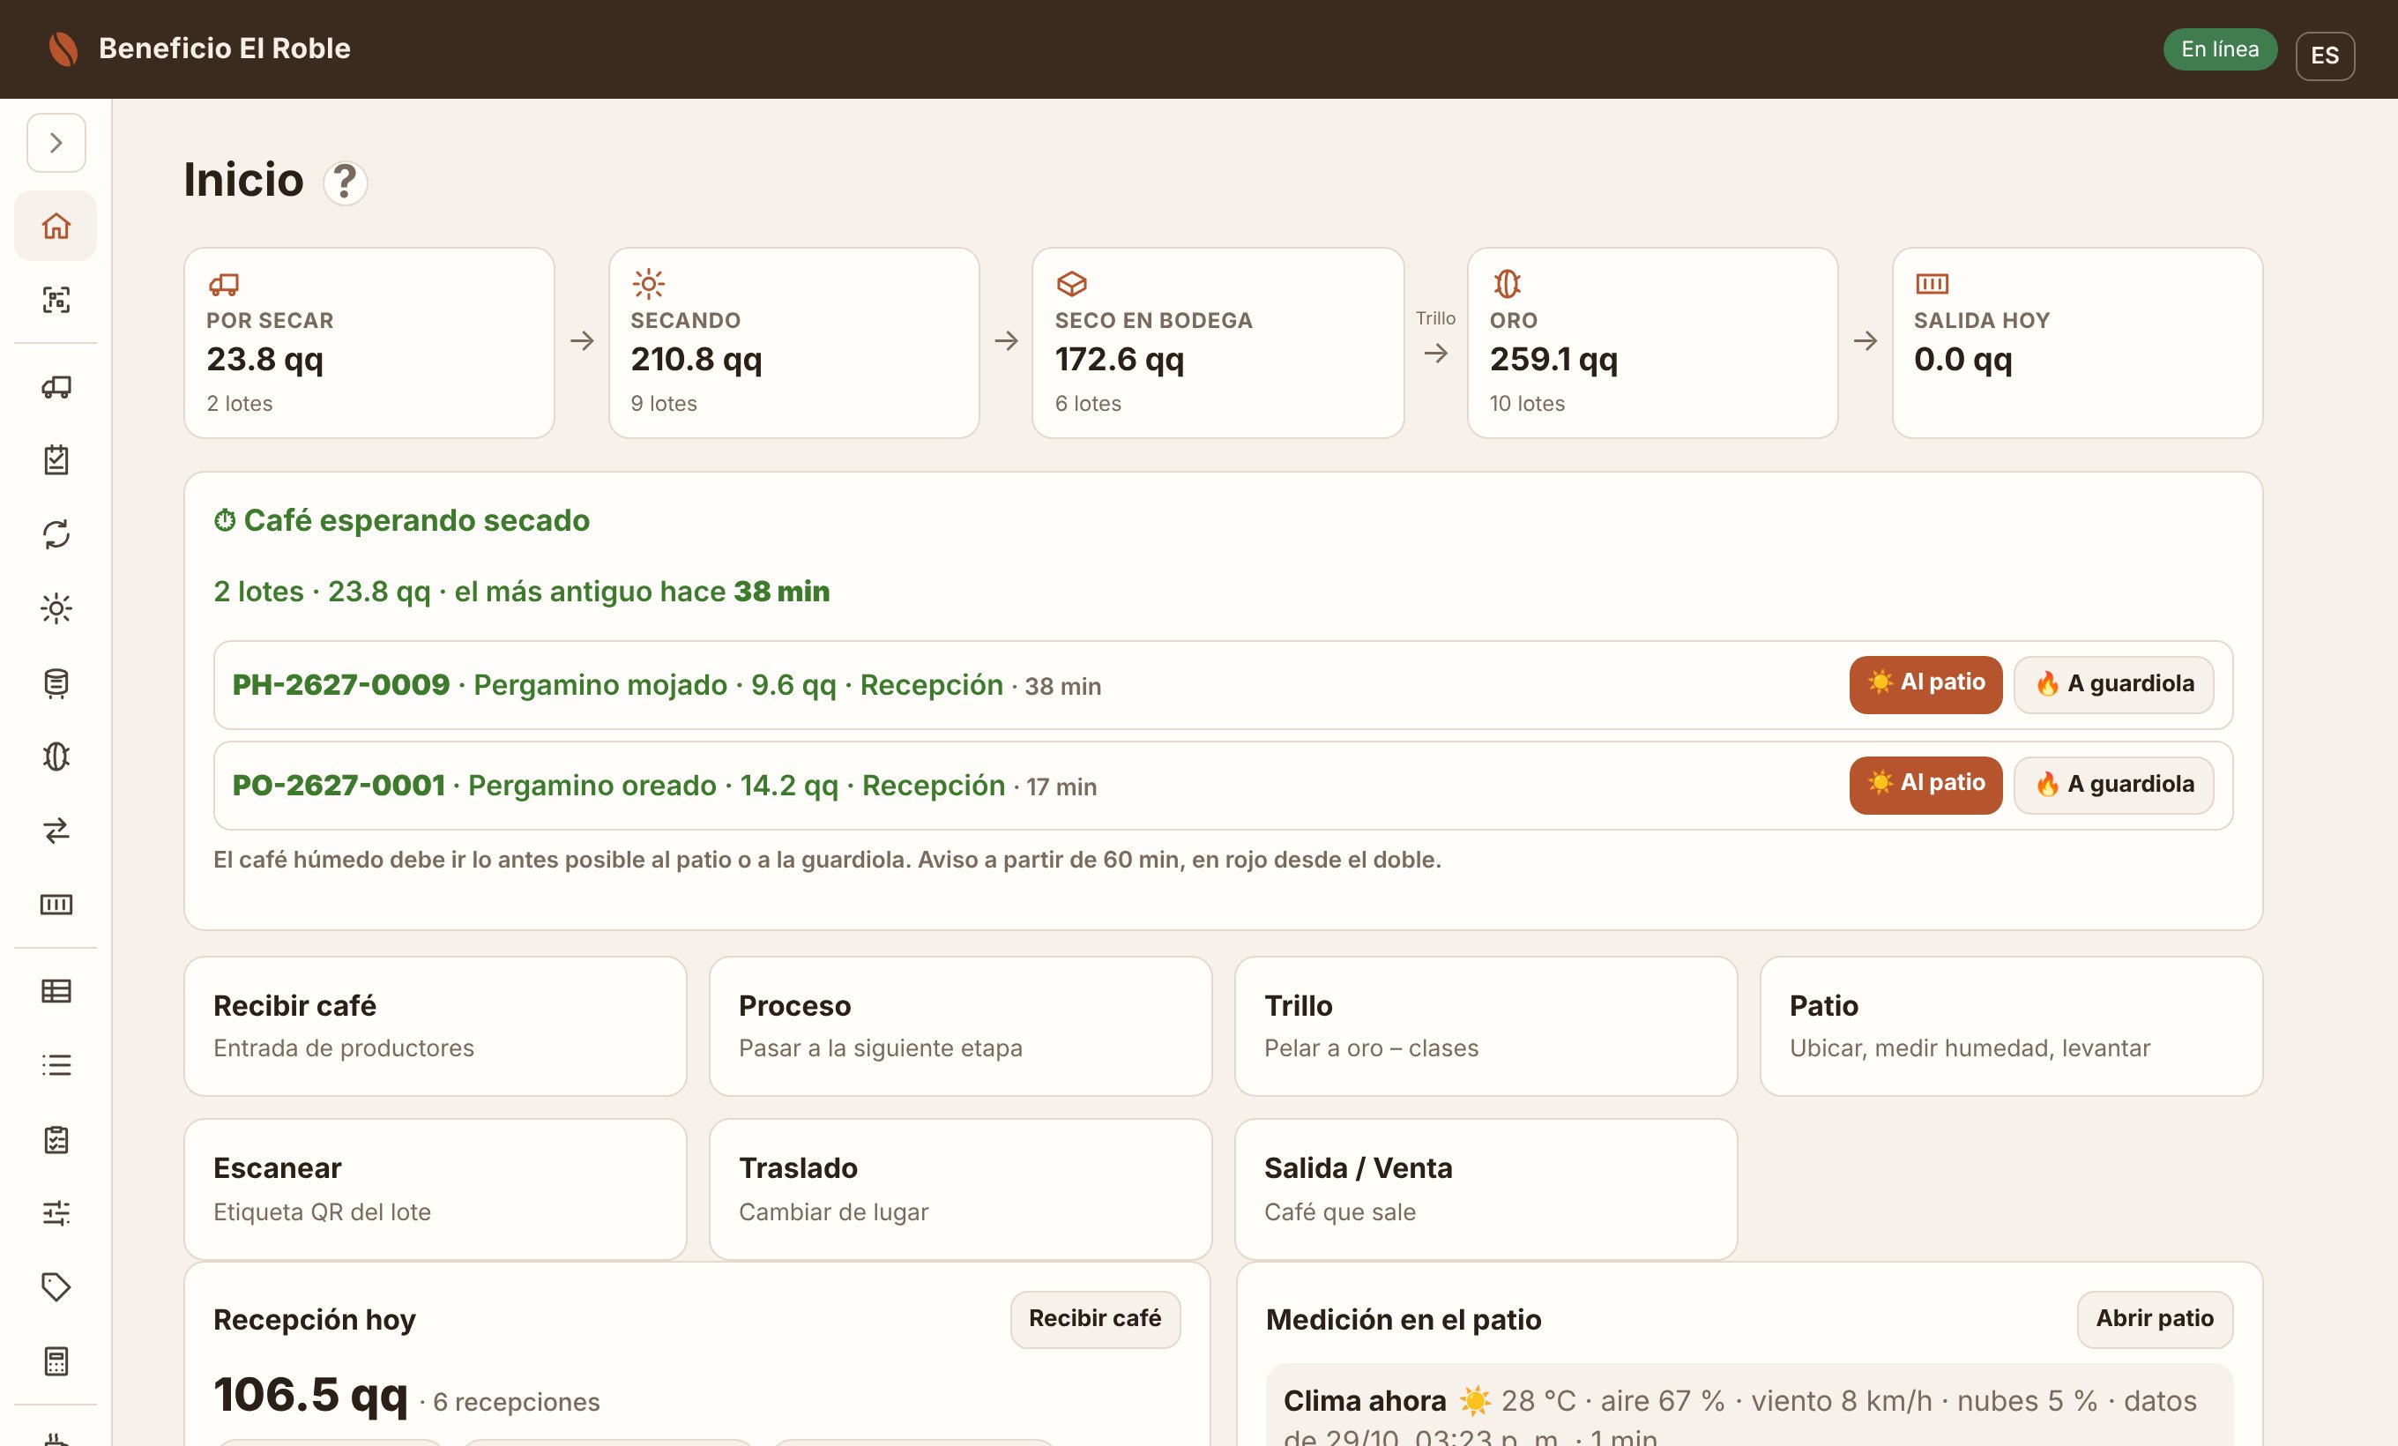This screenshot has height=1446, width=2398.
Task: Open the QR scan icon in sidebar
Action: click(x=56, y=300)
